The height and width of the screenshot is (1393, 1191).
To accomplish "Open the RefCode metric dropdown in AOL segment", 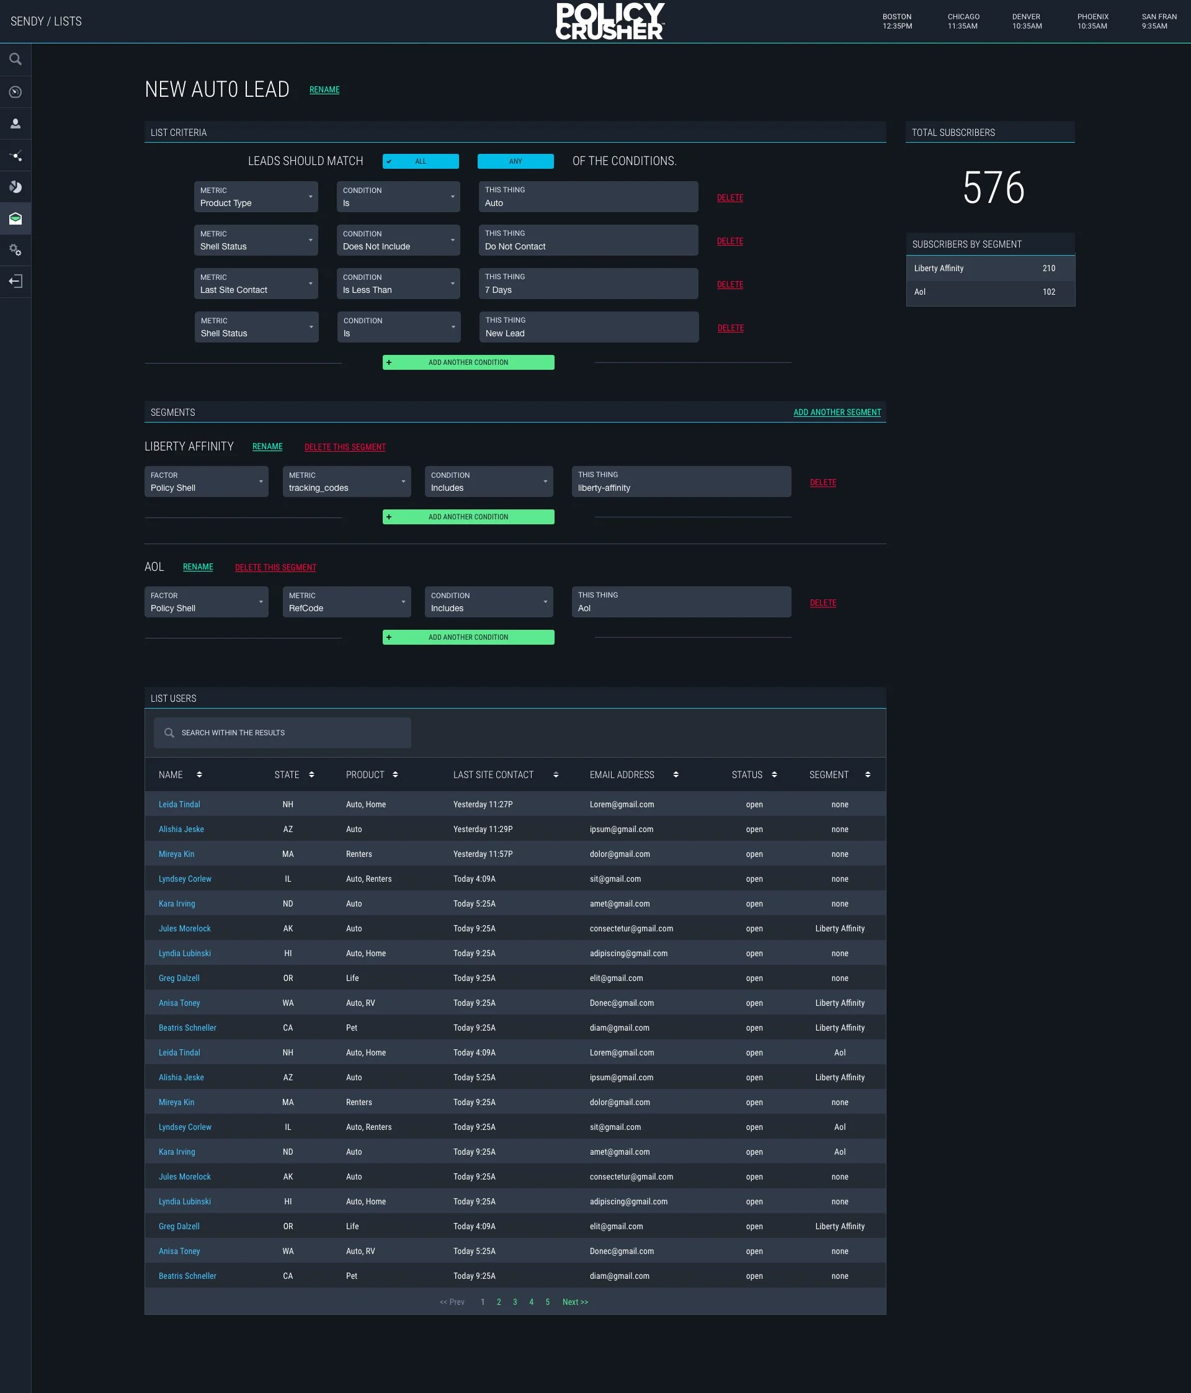I will [x=346, y=602].
